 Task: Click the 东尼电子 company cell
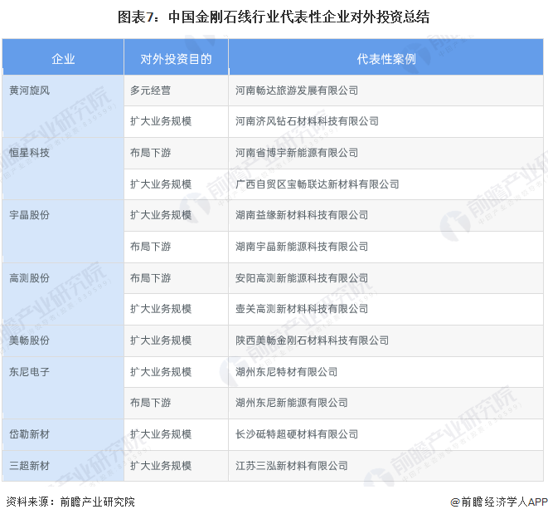pos(29,372)
